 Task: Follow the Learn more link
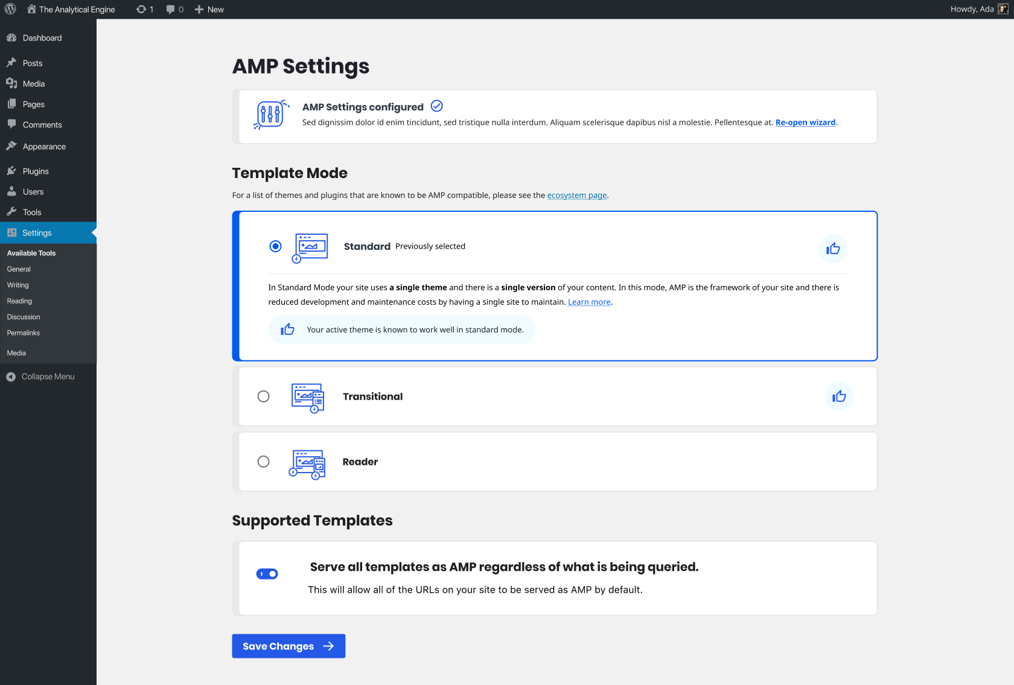point(589,302)
